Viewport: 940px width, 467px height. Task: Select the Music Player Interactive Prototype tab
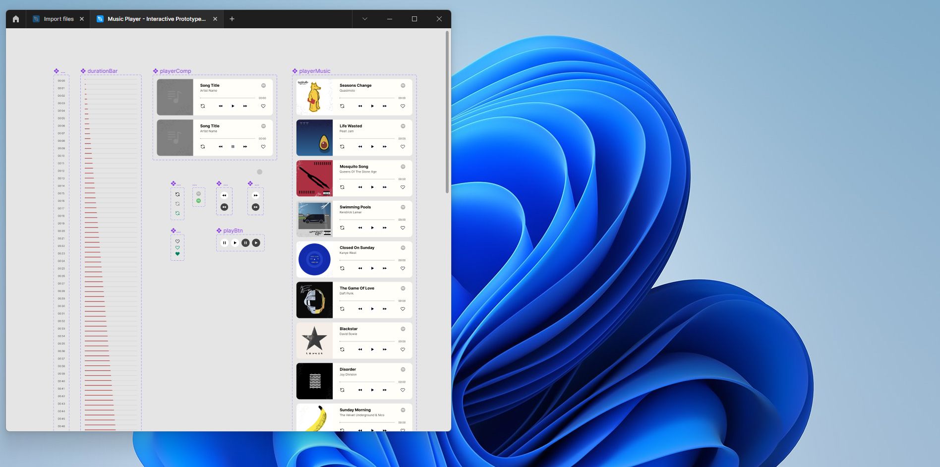pyautogui.click(x=156, y=19)
